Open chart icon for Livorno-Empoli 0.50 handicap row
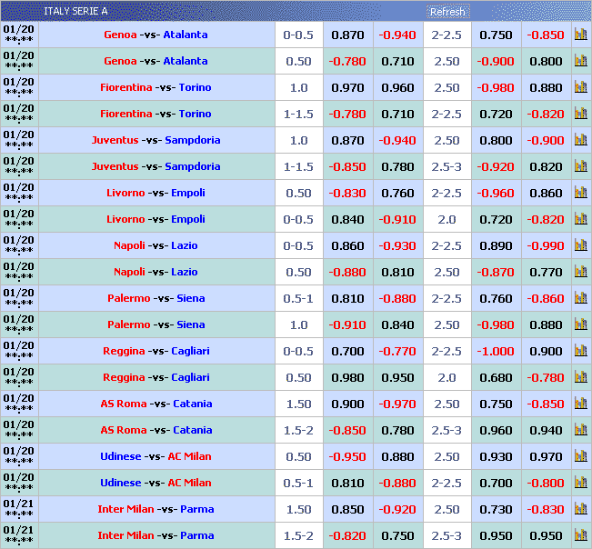Viewport: 592px width, 549px height. coord(580,194)
